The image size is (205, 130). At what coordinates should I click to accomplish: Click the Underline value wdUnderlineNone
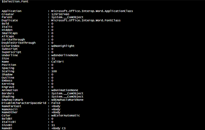coord(65,55)
